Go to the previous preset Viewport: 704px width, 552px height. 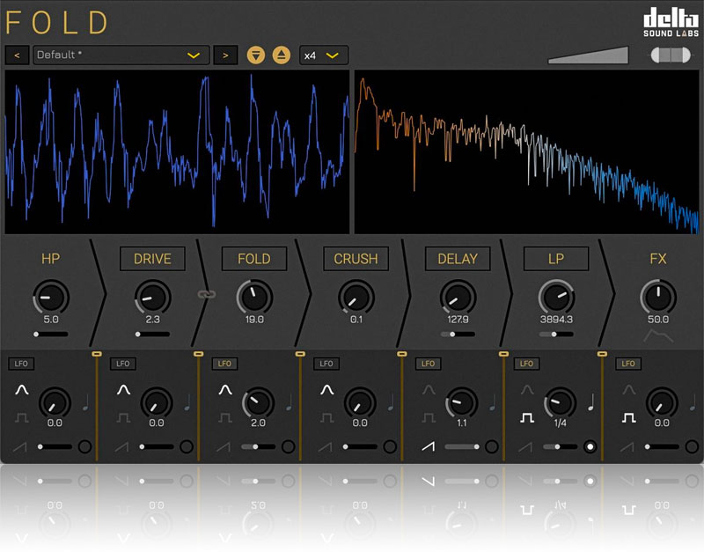click(x=17, y=55)
